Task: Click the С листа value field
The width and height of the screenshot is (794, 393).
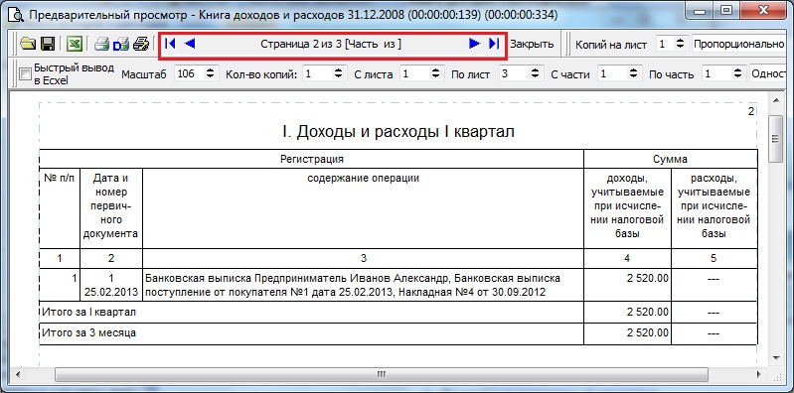Action: coord(414,73)
